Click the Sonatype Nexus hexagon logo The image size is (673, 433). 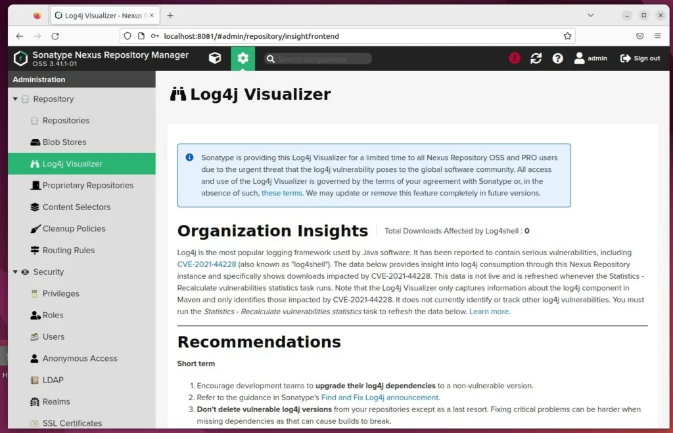pos(20,58)
